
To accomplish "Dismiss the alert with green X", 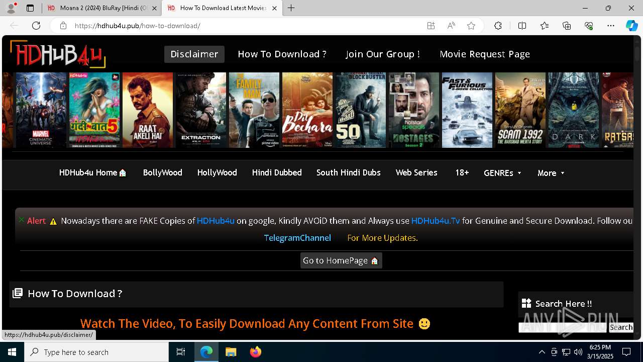I will tap(22, 219).
